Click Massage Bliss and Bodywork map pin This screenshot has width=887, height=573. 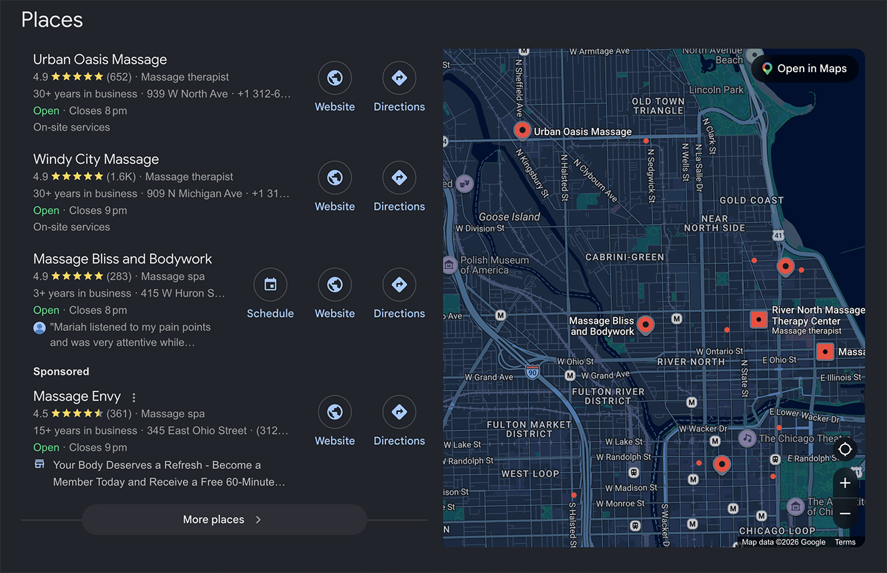pyautogui.click(x=645, y=324)
